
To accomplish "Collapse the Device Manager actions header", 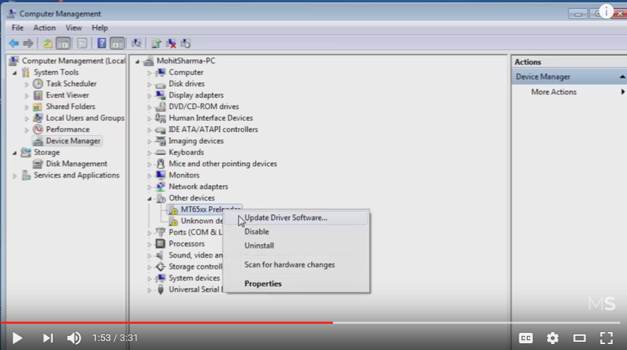I will tap(623, 77).
